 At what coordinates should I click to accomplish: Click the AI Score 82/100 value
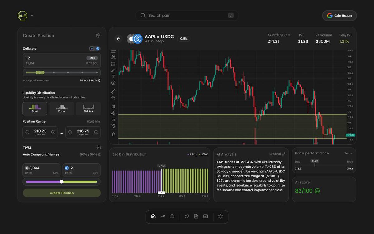tap(304, 191)
